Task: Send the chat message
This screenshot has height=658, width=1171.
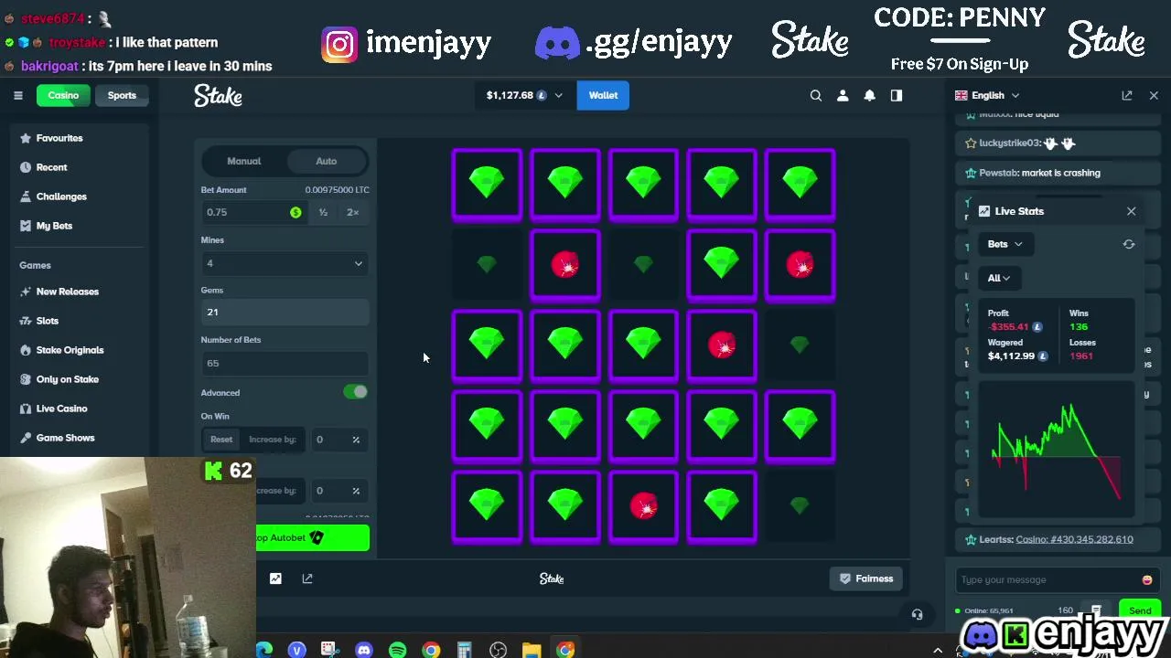Action: pyautogui.click(x=1140, y=610)
